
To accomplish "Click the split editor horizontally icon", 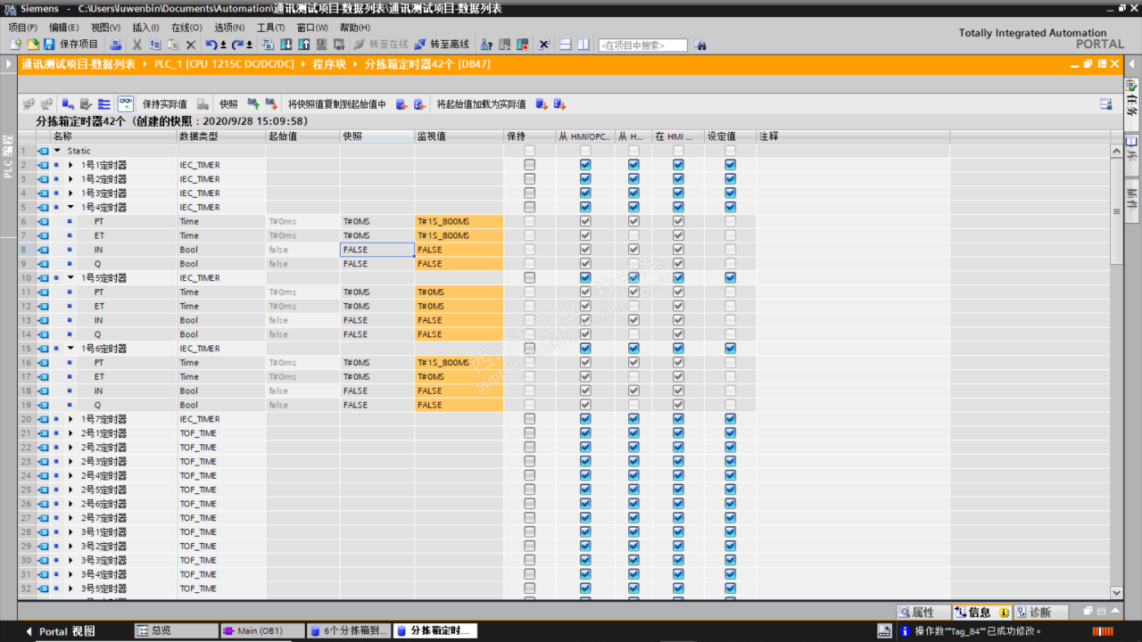I will [565, 44].
